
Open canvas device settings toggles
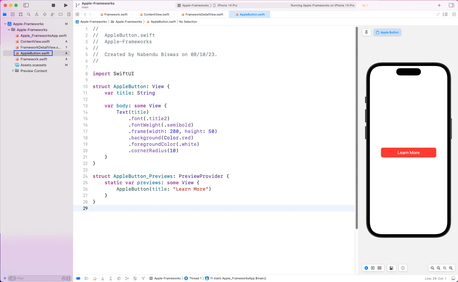(x=391, y=268)
